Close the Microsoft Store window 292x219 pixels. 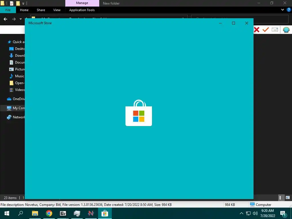(247, 23)
